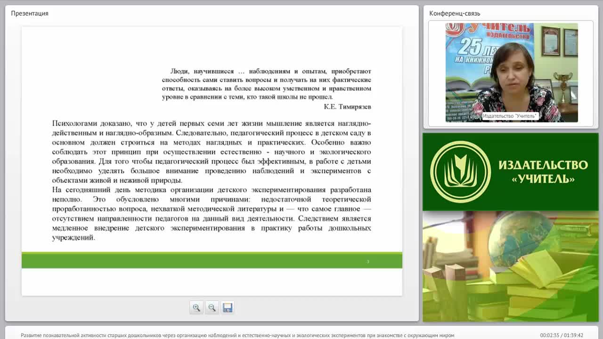Zoom in the presentation slide
The width and height of the screenshot is (603, 339).
196,307
